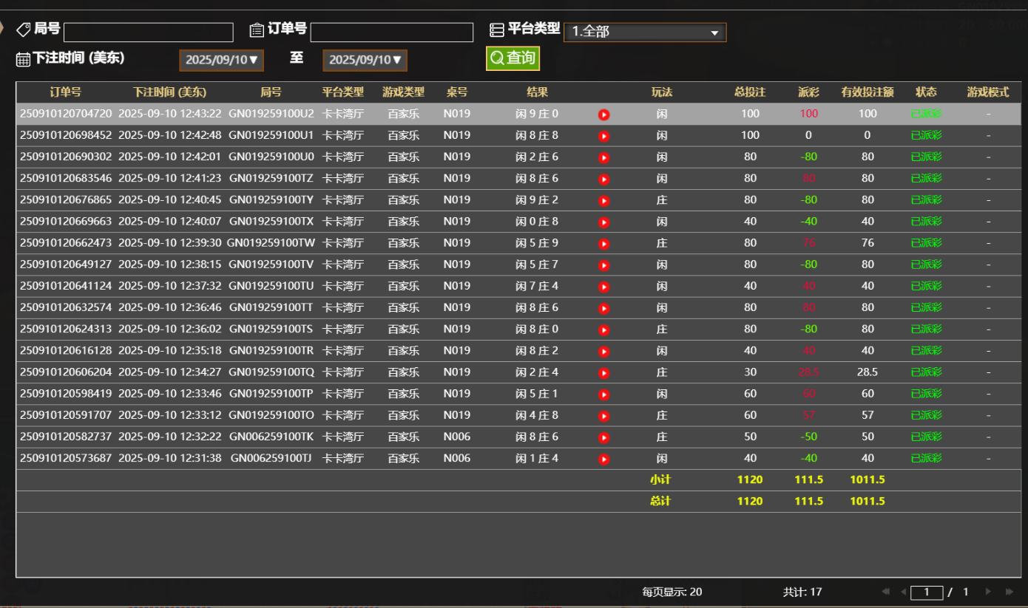Image resolution: width=1028 pixels, height=608 pixels.
Task: Play video replay for order 250910120704720
Action: 603,115
